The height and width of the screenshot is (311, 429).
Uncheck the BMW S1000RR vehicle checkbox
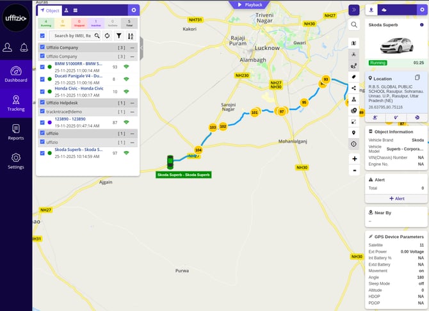point(42,67)
